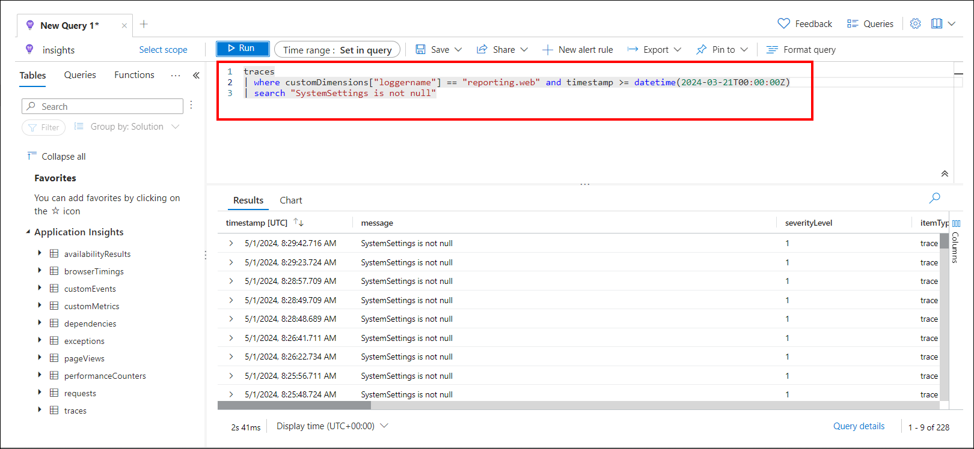Screen dimensions: 974x449
Task: Open the Time range selector
Action: coord(337,50)
